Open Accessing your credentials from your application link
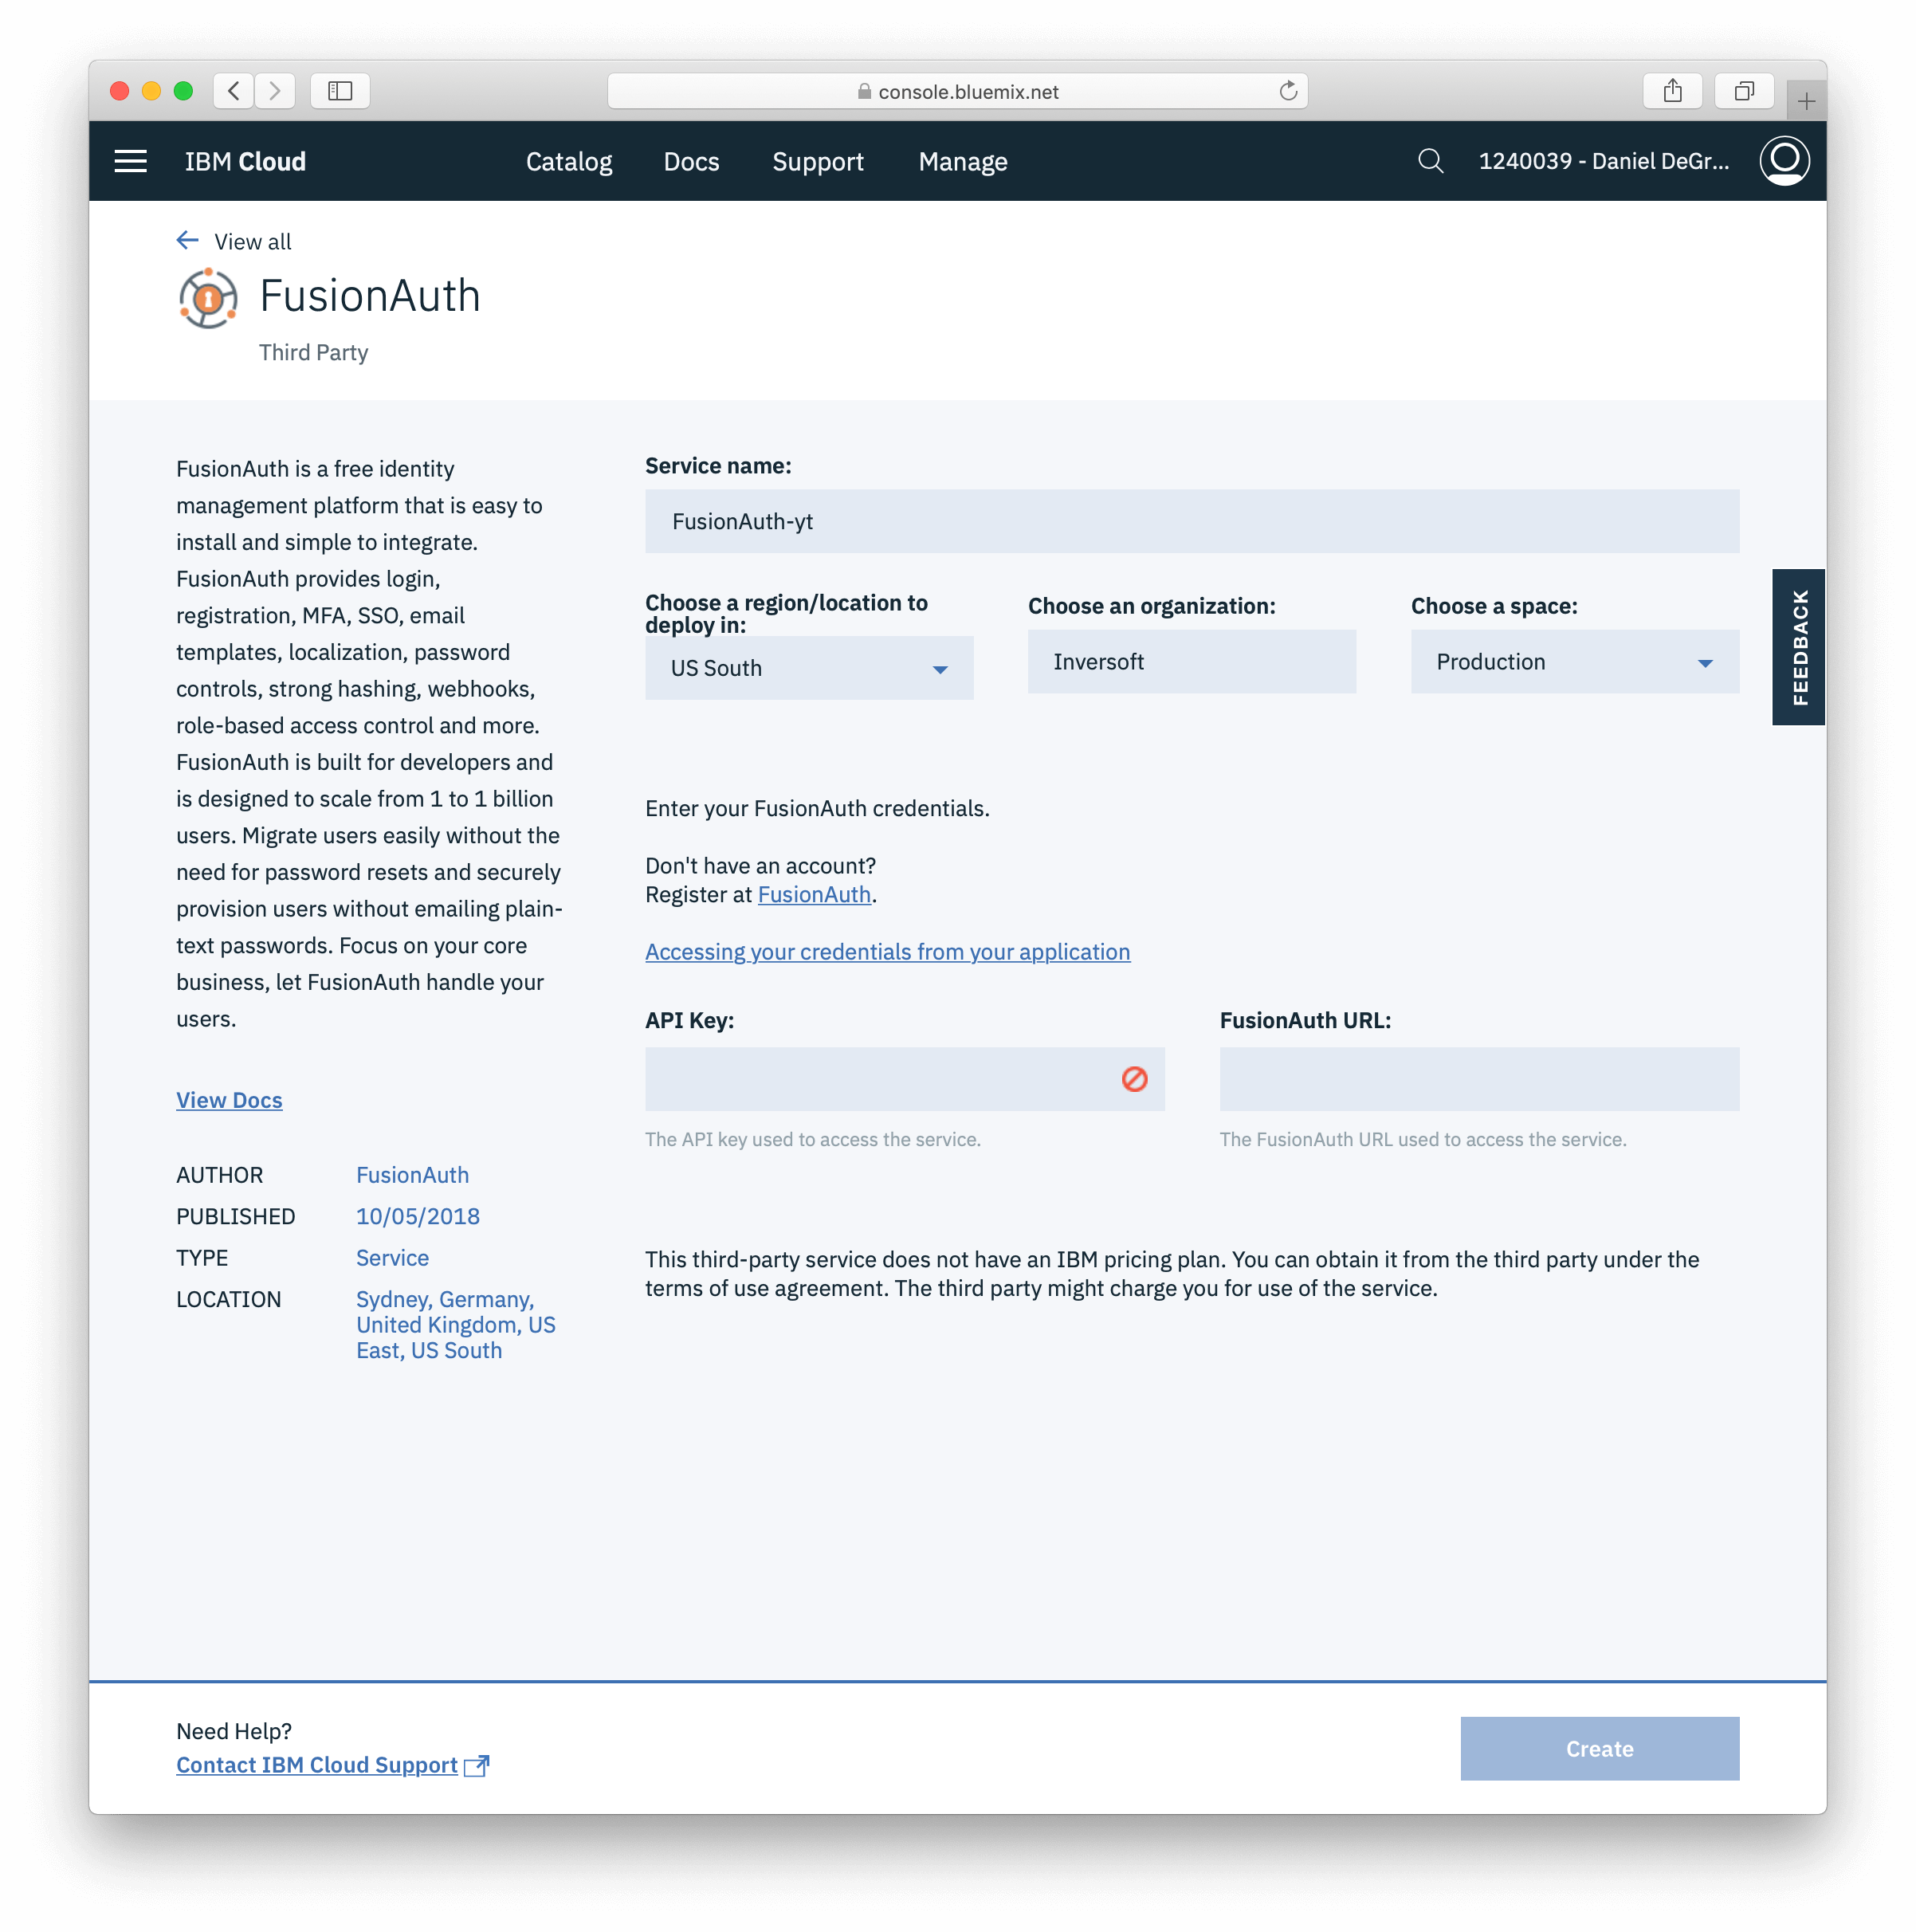 (x=887, y=952)
